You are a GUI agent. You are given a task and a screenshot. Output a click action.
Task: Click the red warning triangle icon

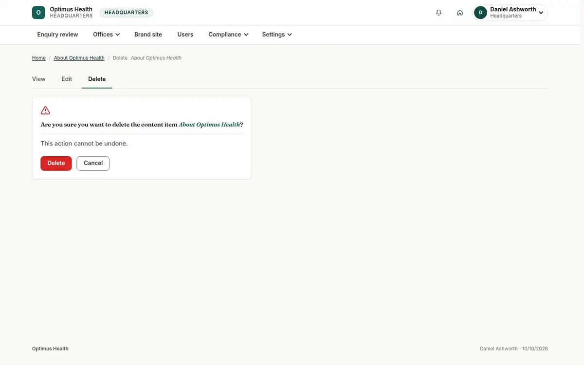(x=45, y=110)
